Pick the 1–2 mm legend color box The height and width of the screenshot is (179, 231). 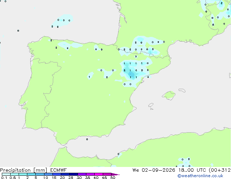23,174
